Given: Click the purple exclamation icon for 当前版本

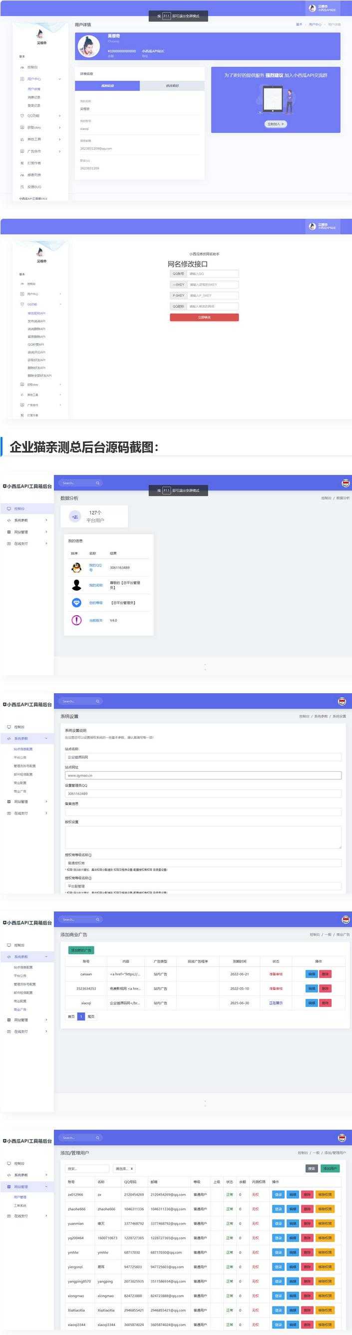Looking at the screenshot, I should [76, 620].
